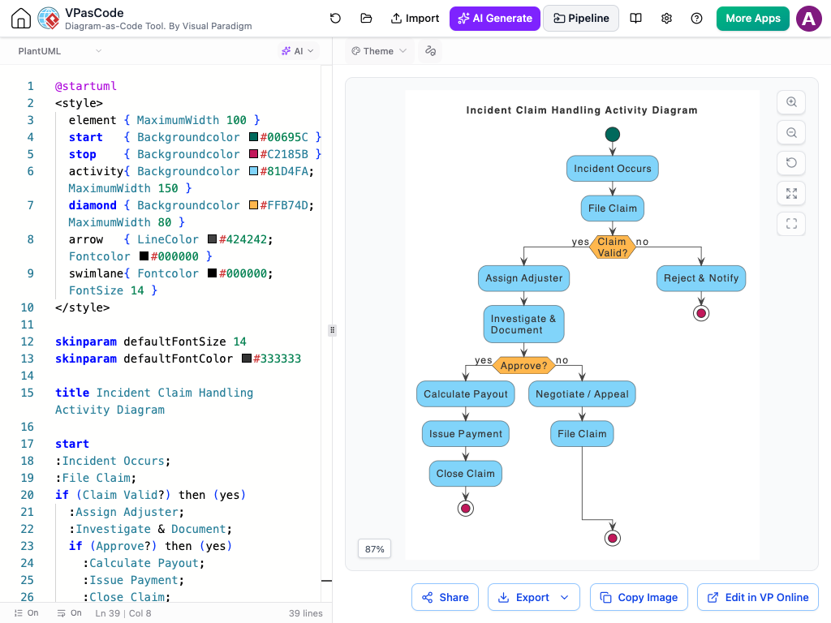The image size is (831, 623).
Task: Click the VPasCode logo icon
Action: coord(49,18)
